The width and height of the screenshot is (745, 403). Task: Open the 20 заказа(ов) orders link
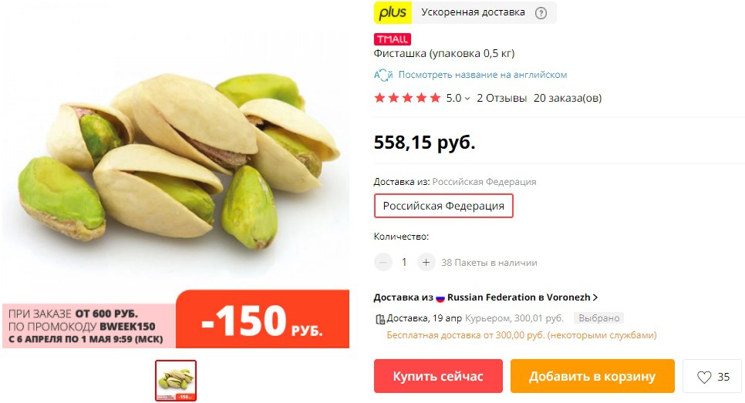coord(568,99)
